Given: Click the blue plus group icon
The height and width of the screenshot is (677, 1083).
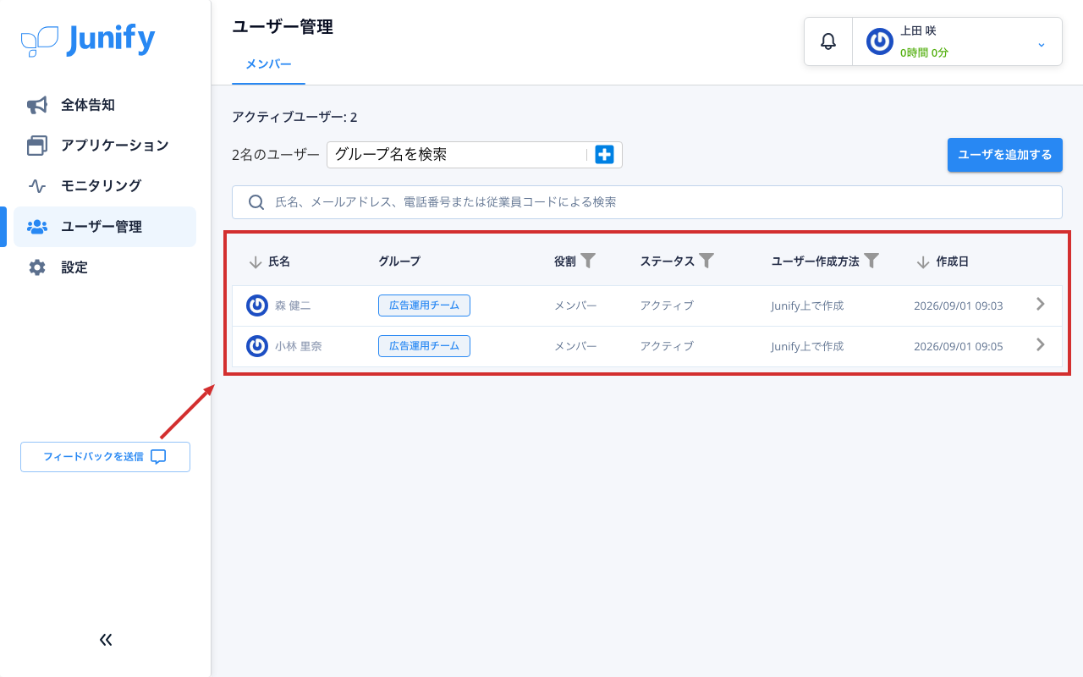Looking at the screenshot, I should coord(604,155).
